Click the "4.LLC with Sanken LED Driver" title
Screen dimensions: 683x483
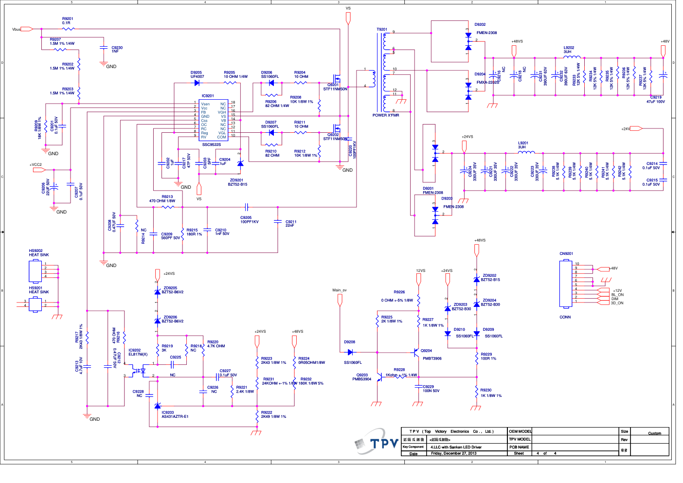456,447
